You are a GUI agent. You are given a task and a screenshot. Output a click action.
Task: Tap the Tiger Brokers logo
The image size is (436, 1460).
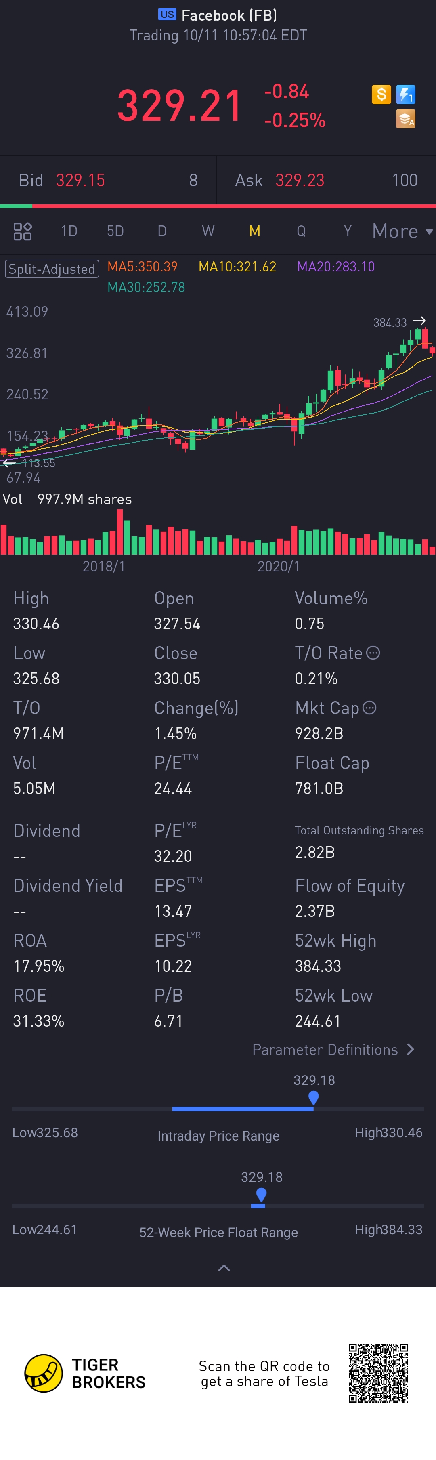tap(44, 1373)
